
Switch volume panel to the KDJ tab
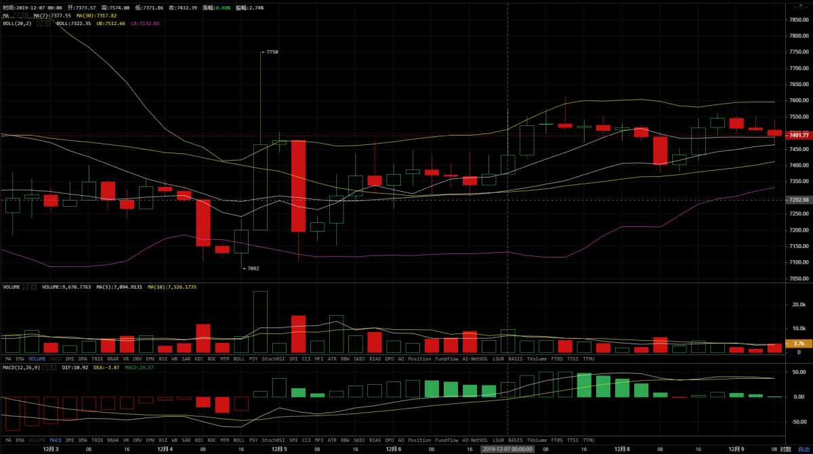click(199, 358)
